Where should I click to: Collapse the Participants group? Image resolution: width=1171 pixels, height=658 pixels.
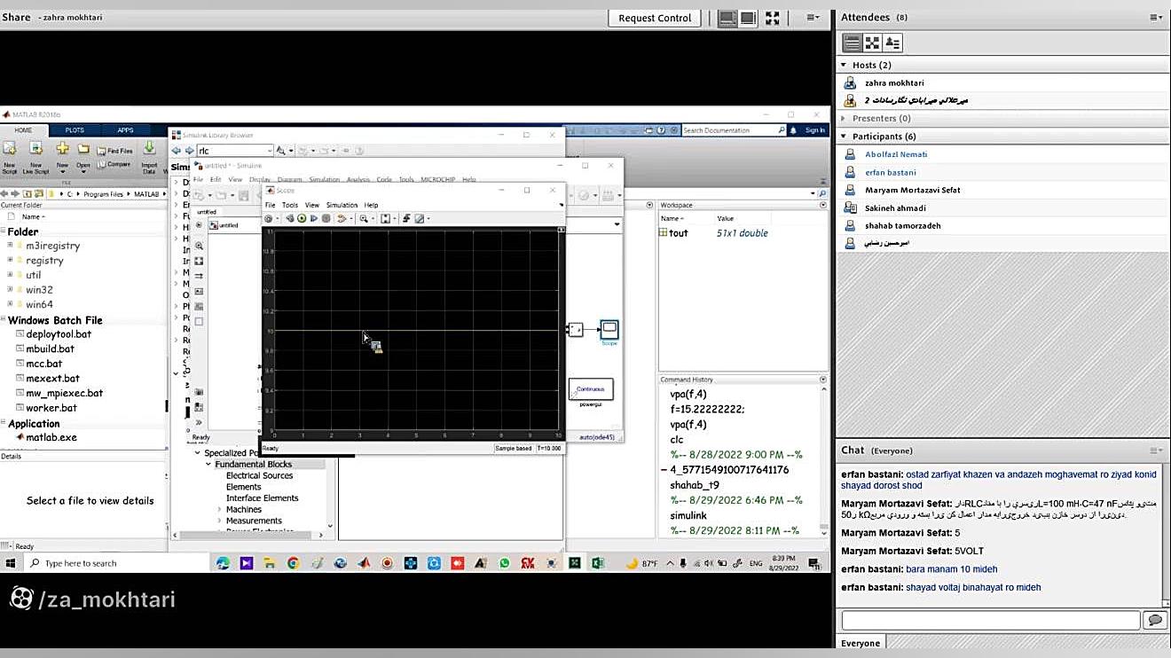point(844,137)
